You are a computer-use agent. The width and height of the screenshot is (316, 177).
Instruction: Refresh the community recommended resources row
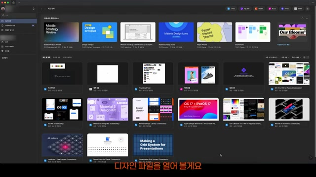click(x=302, y=18)
